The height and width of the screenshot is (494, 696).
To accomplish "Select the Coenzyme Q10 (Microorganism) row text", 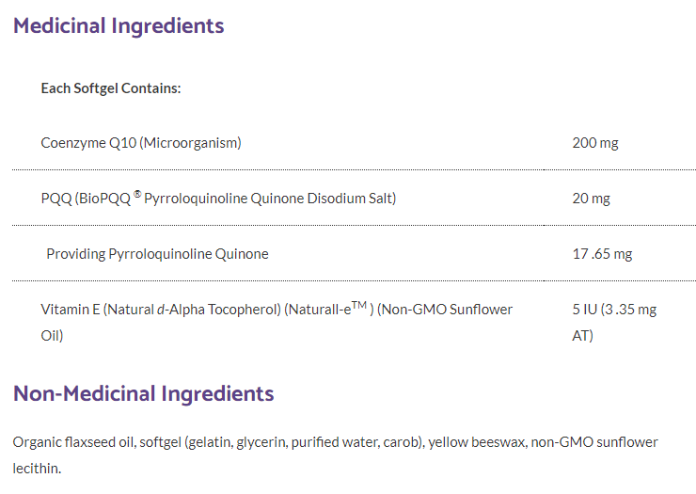I will [141, 143].
